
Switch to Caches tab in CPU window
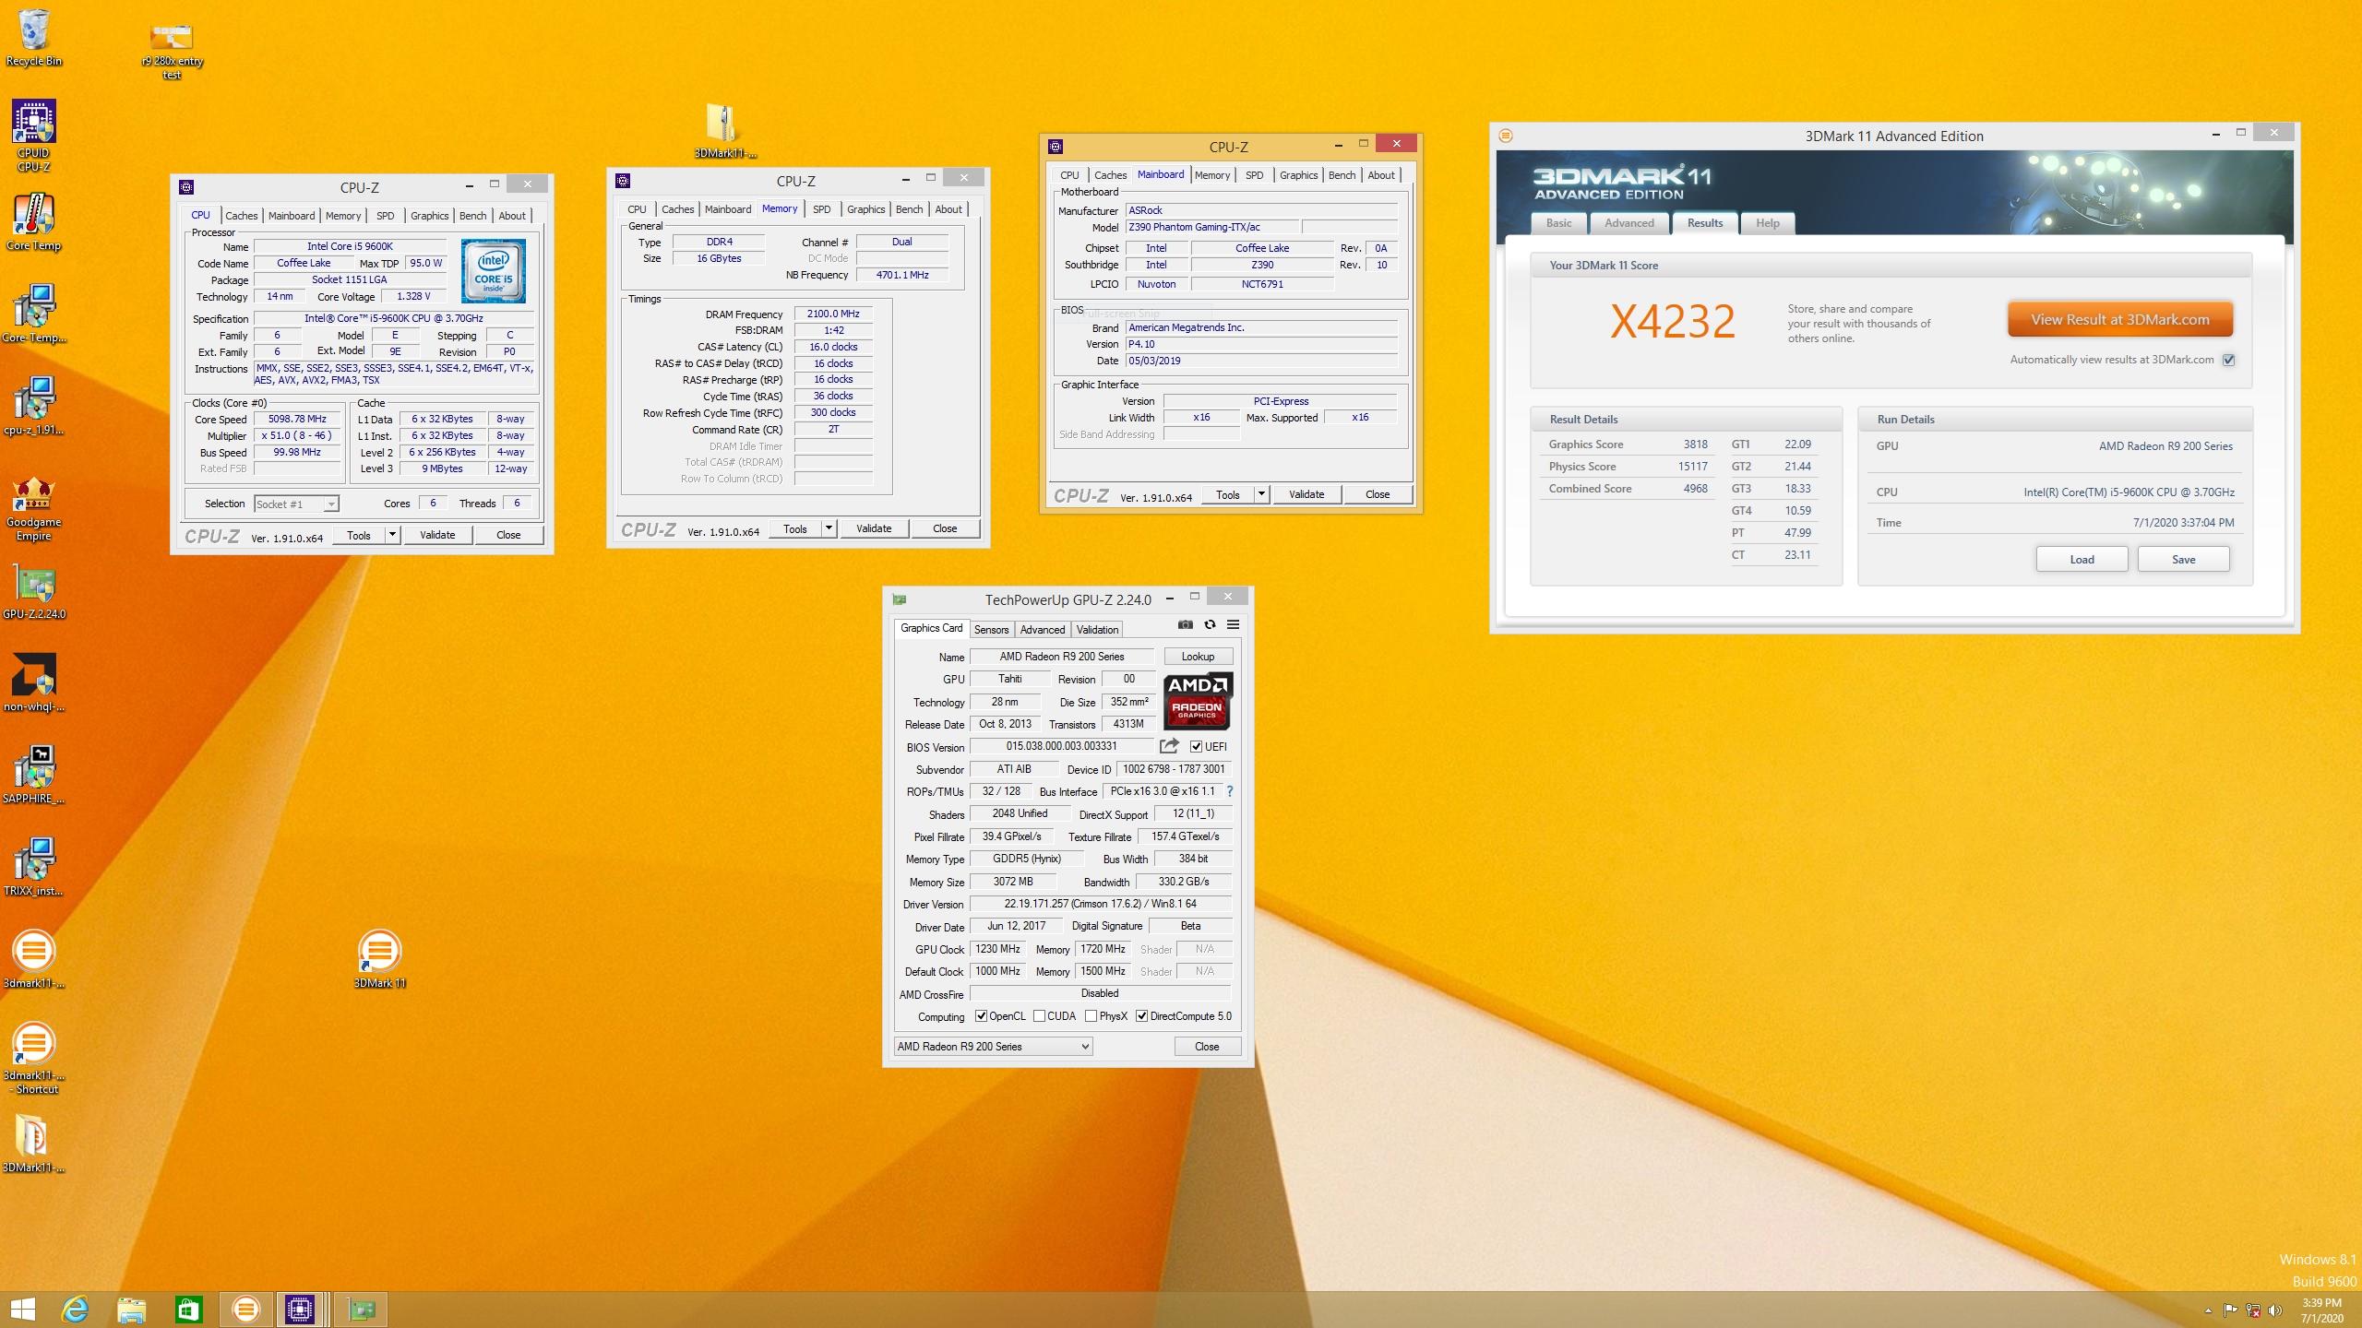pos(242,216)
